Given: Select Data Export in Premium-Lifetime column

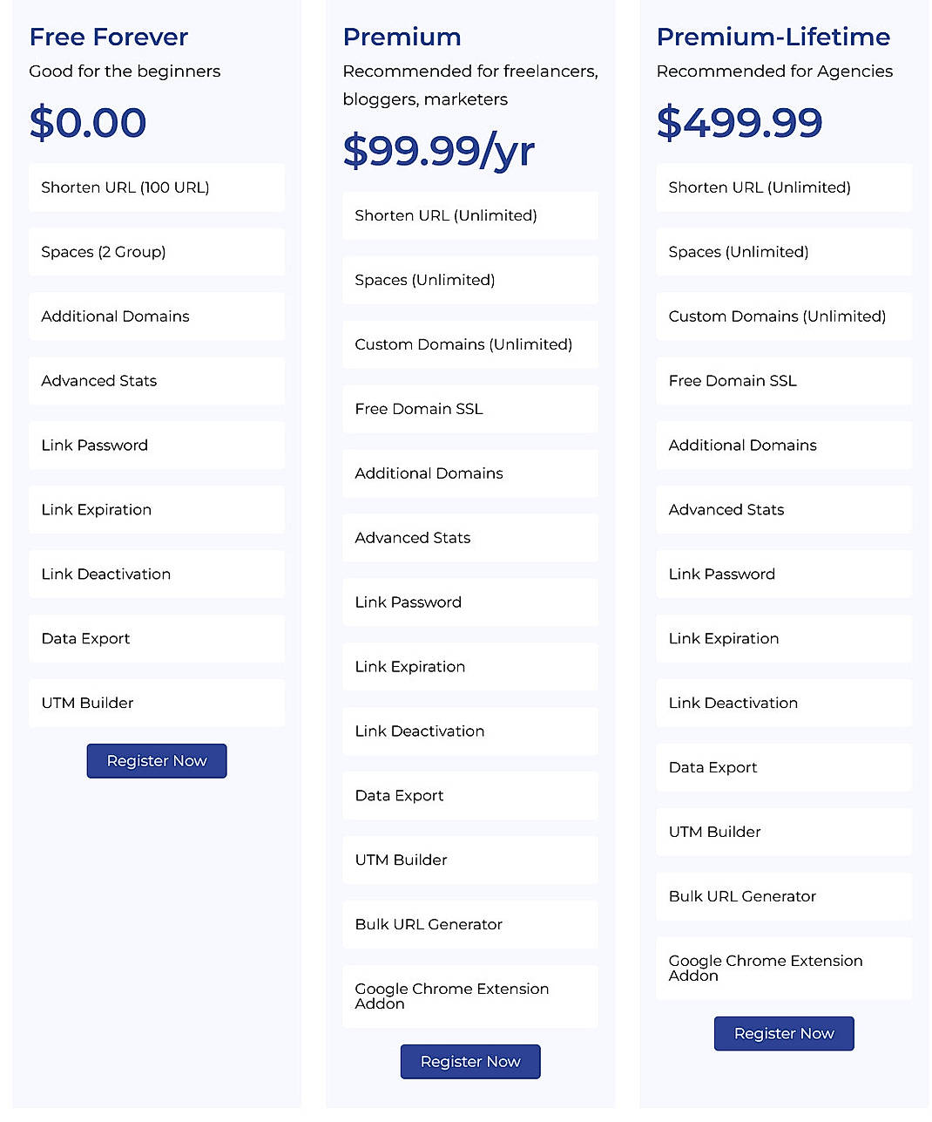Looking at the screenshot, I should tap(783, 767).
